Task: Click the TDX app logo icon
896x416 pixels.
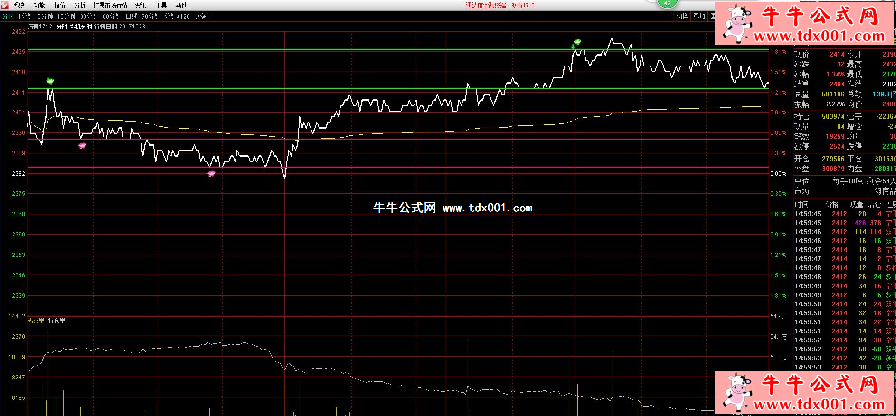Action: pos(5,5)
